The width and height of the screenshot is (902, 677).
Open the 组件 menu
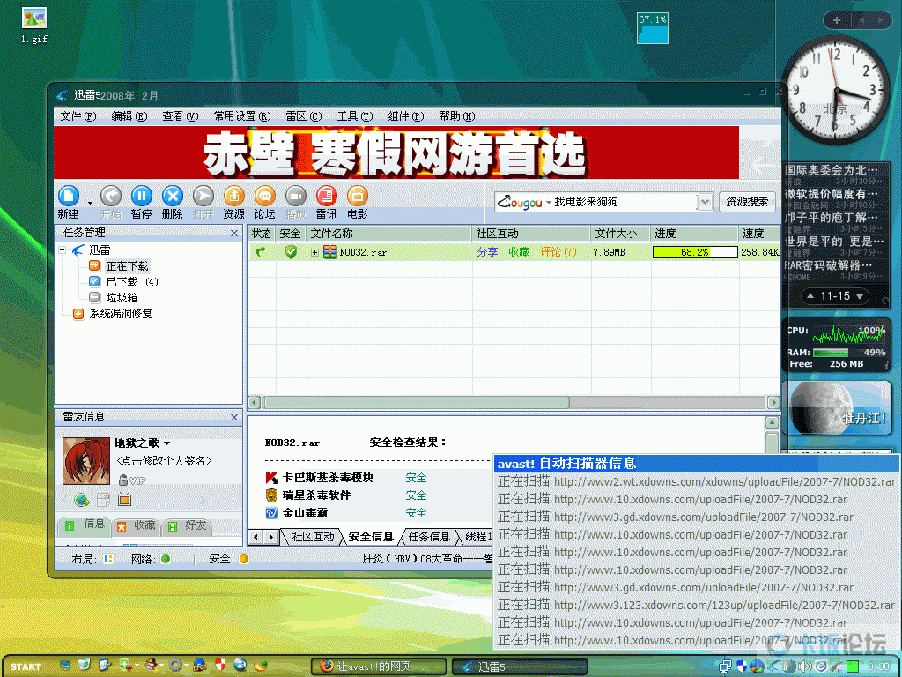[406, 116]
